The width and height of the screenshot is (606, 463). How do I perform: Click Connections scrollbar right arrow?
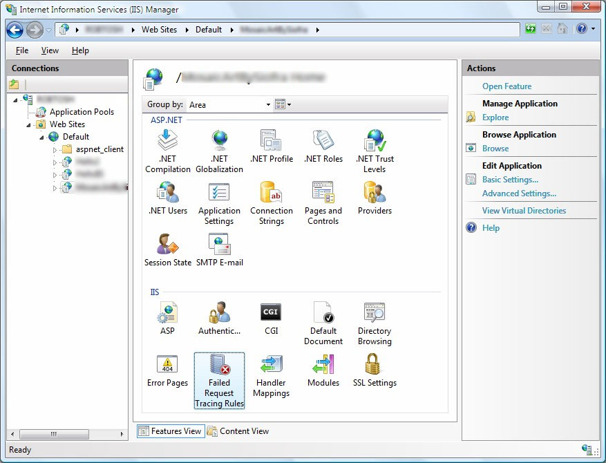pos(122,434)
